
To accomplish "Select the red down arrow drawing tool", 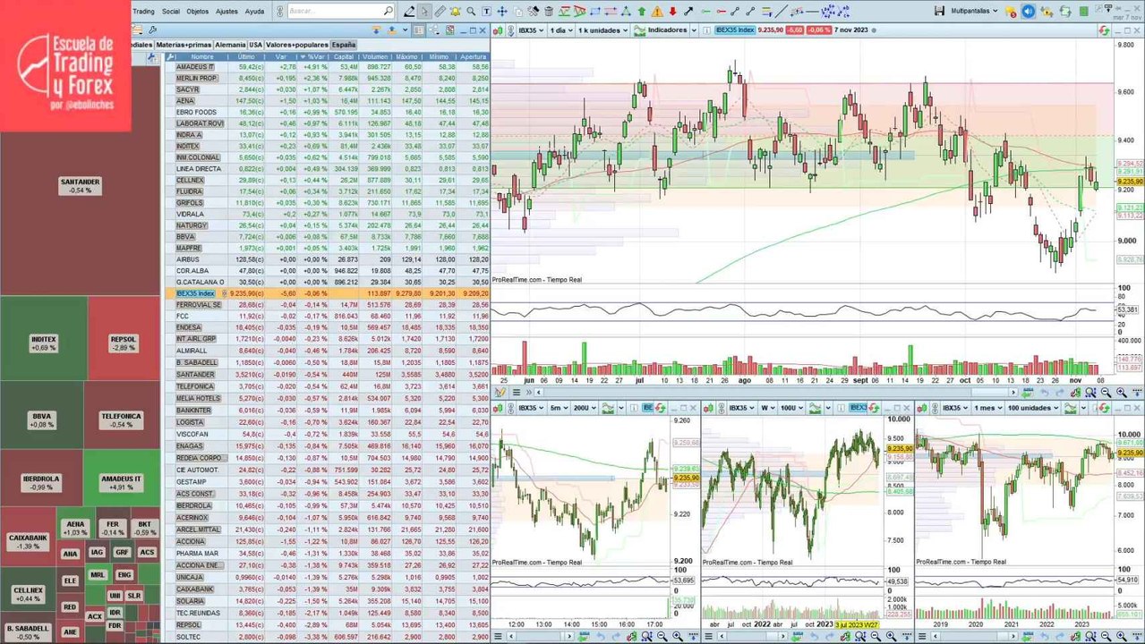I will (672, 12).
